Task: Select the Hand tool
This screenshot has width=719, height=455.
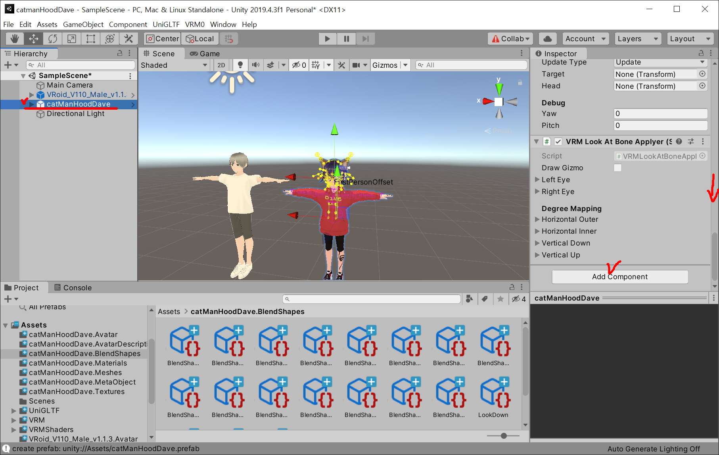Action: coord(15,39)
